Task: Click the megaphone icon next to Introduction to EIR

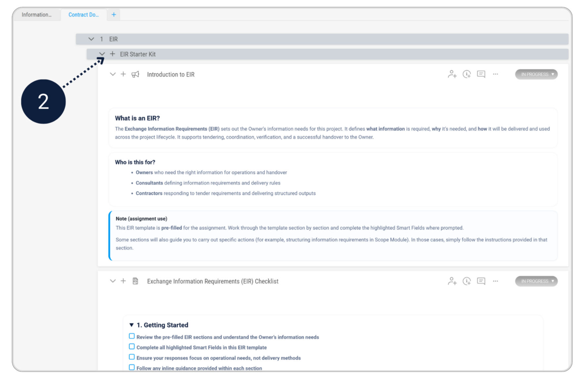Action: (135, 74)
